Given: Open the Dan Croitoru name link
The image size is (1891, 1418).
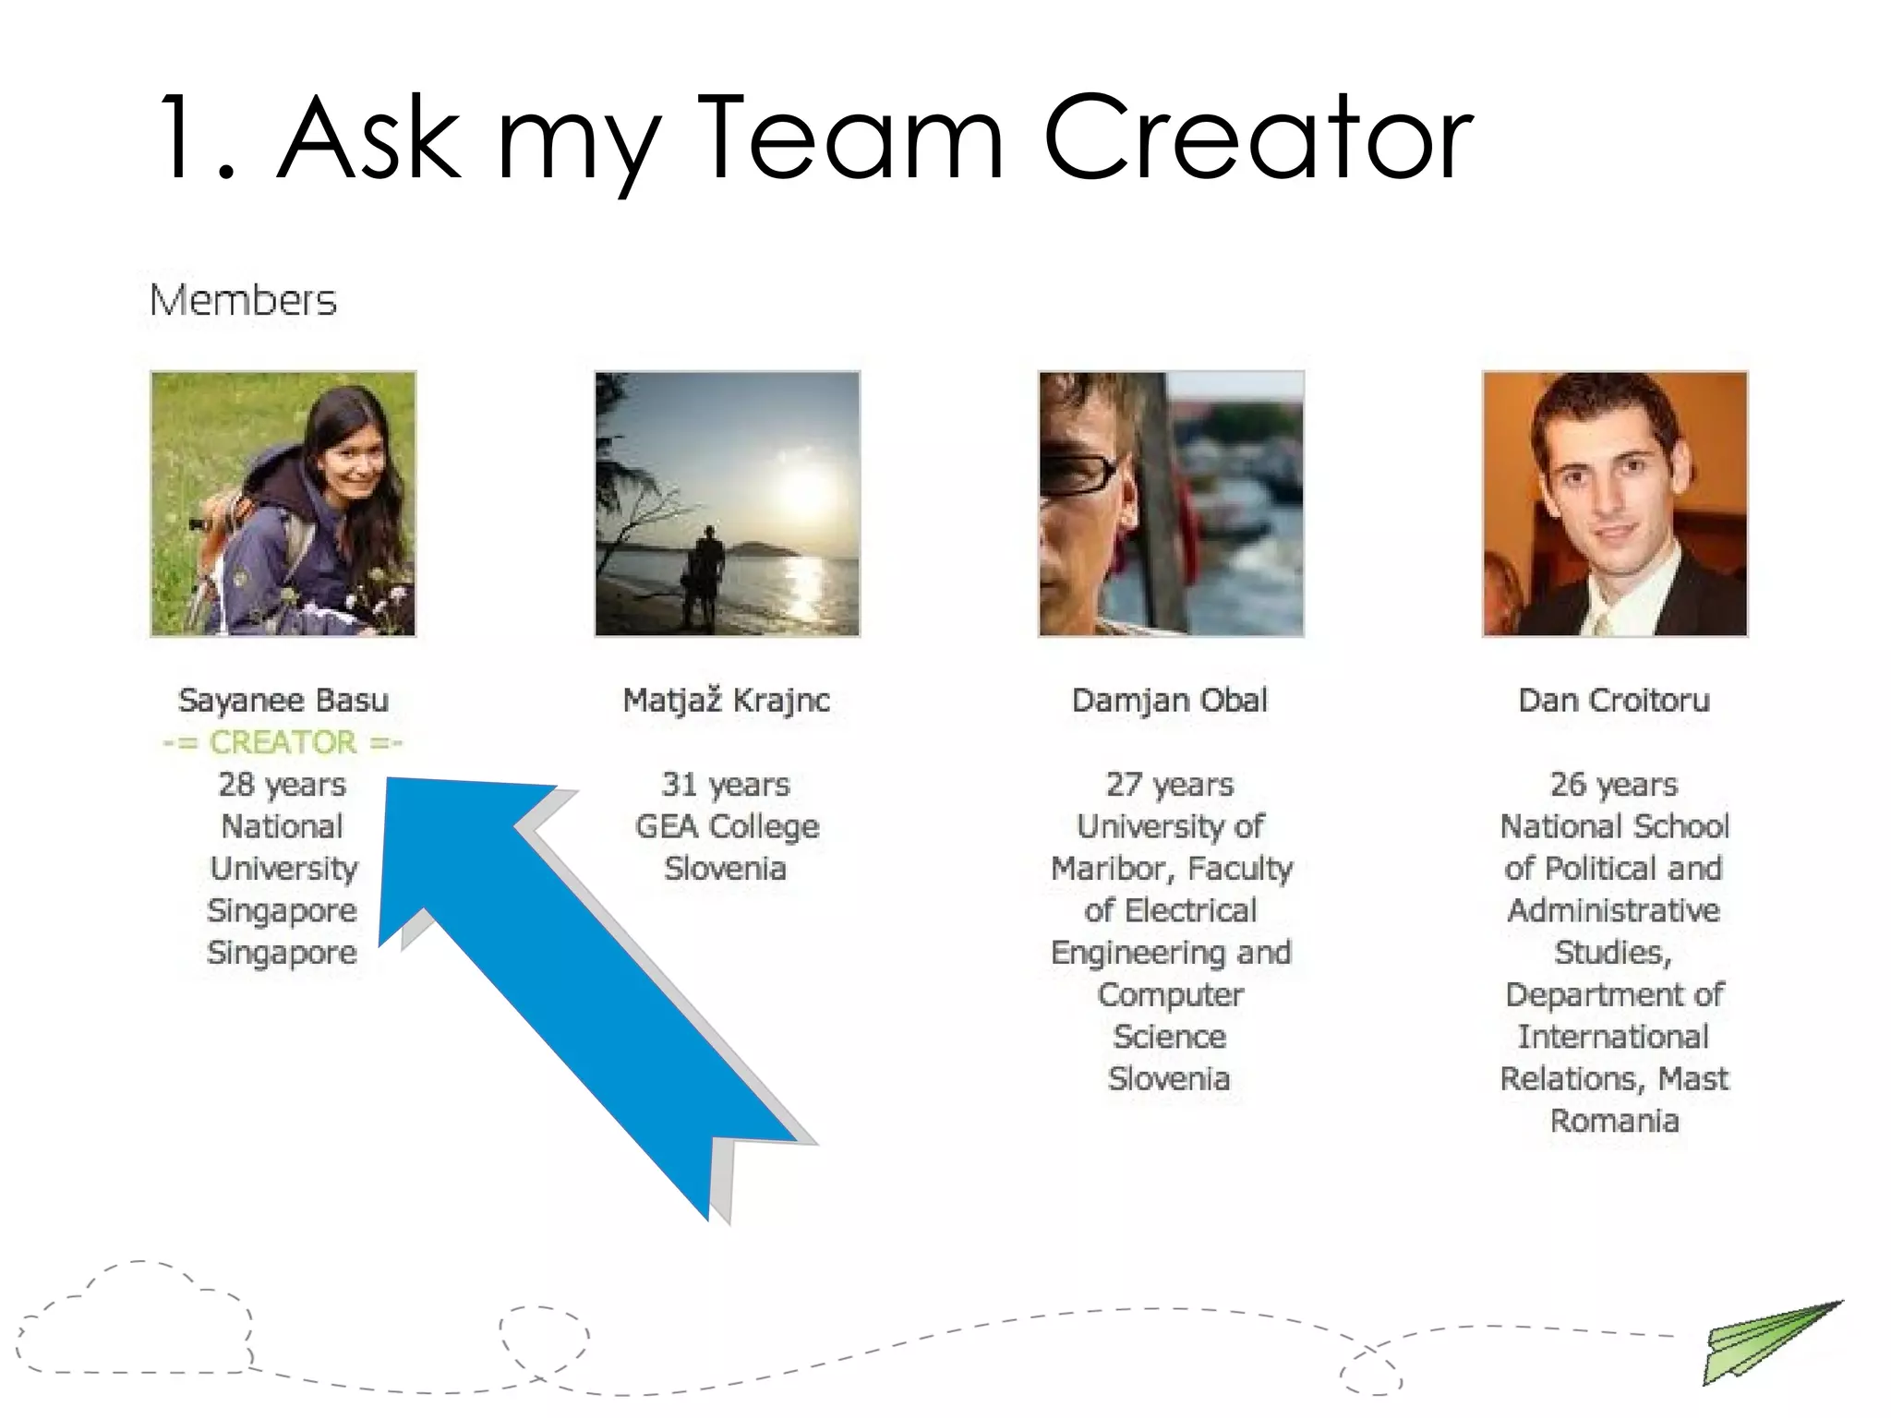Looking at the screenshot, I should [1614, 700].
